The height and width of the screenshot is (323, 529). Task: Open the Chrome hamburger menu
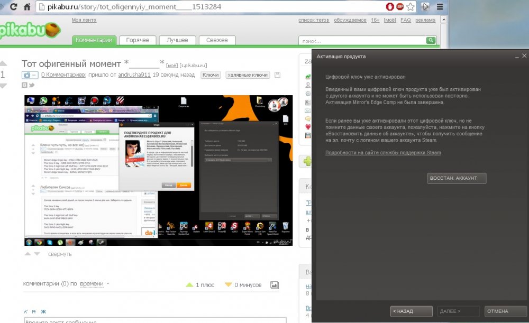coord(440,7)
